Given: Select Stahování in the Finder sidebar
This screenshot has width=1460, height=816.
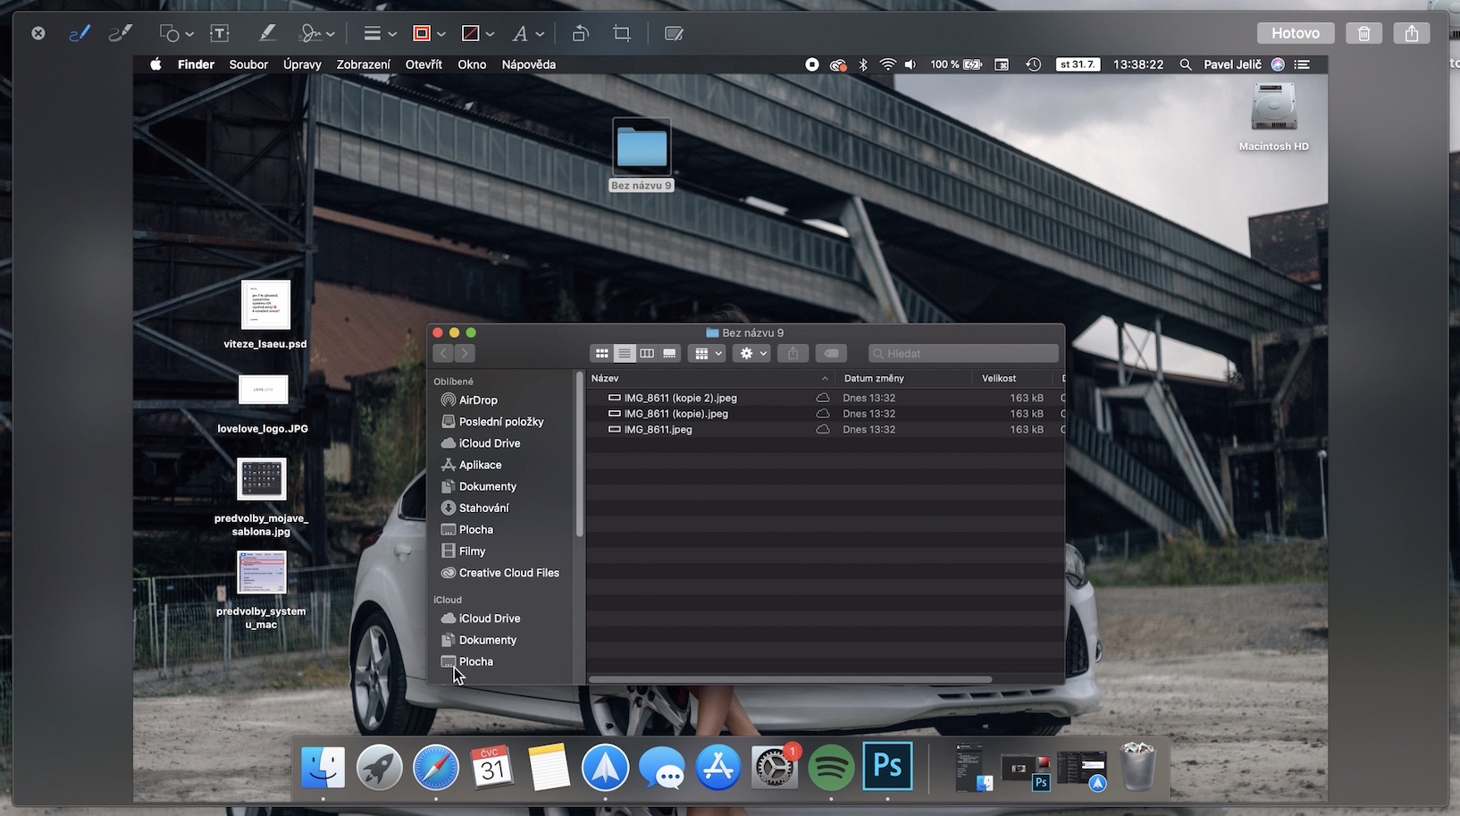Looking at the screenshot, I should click(483, 508).
